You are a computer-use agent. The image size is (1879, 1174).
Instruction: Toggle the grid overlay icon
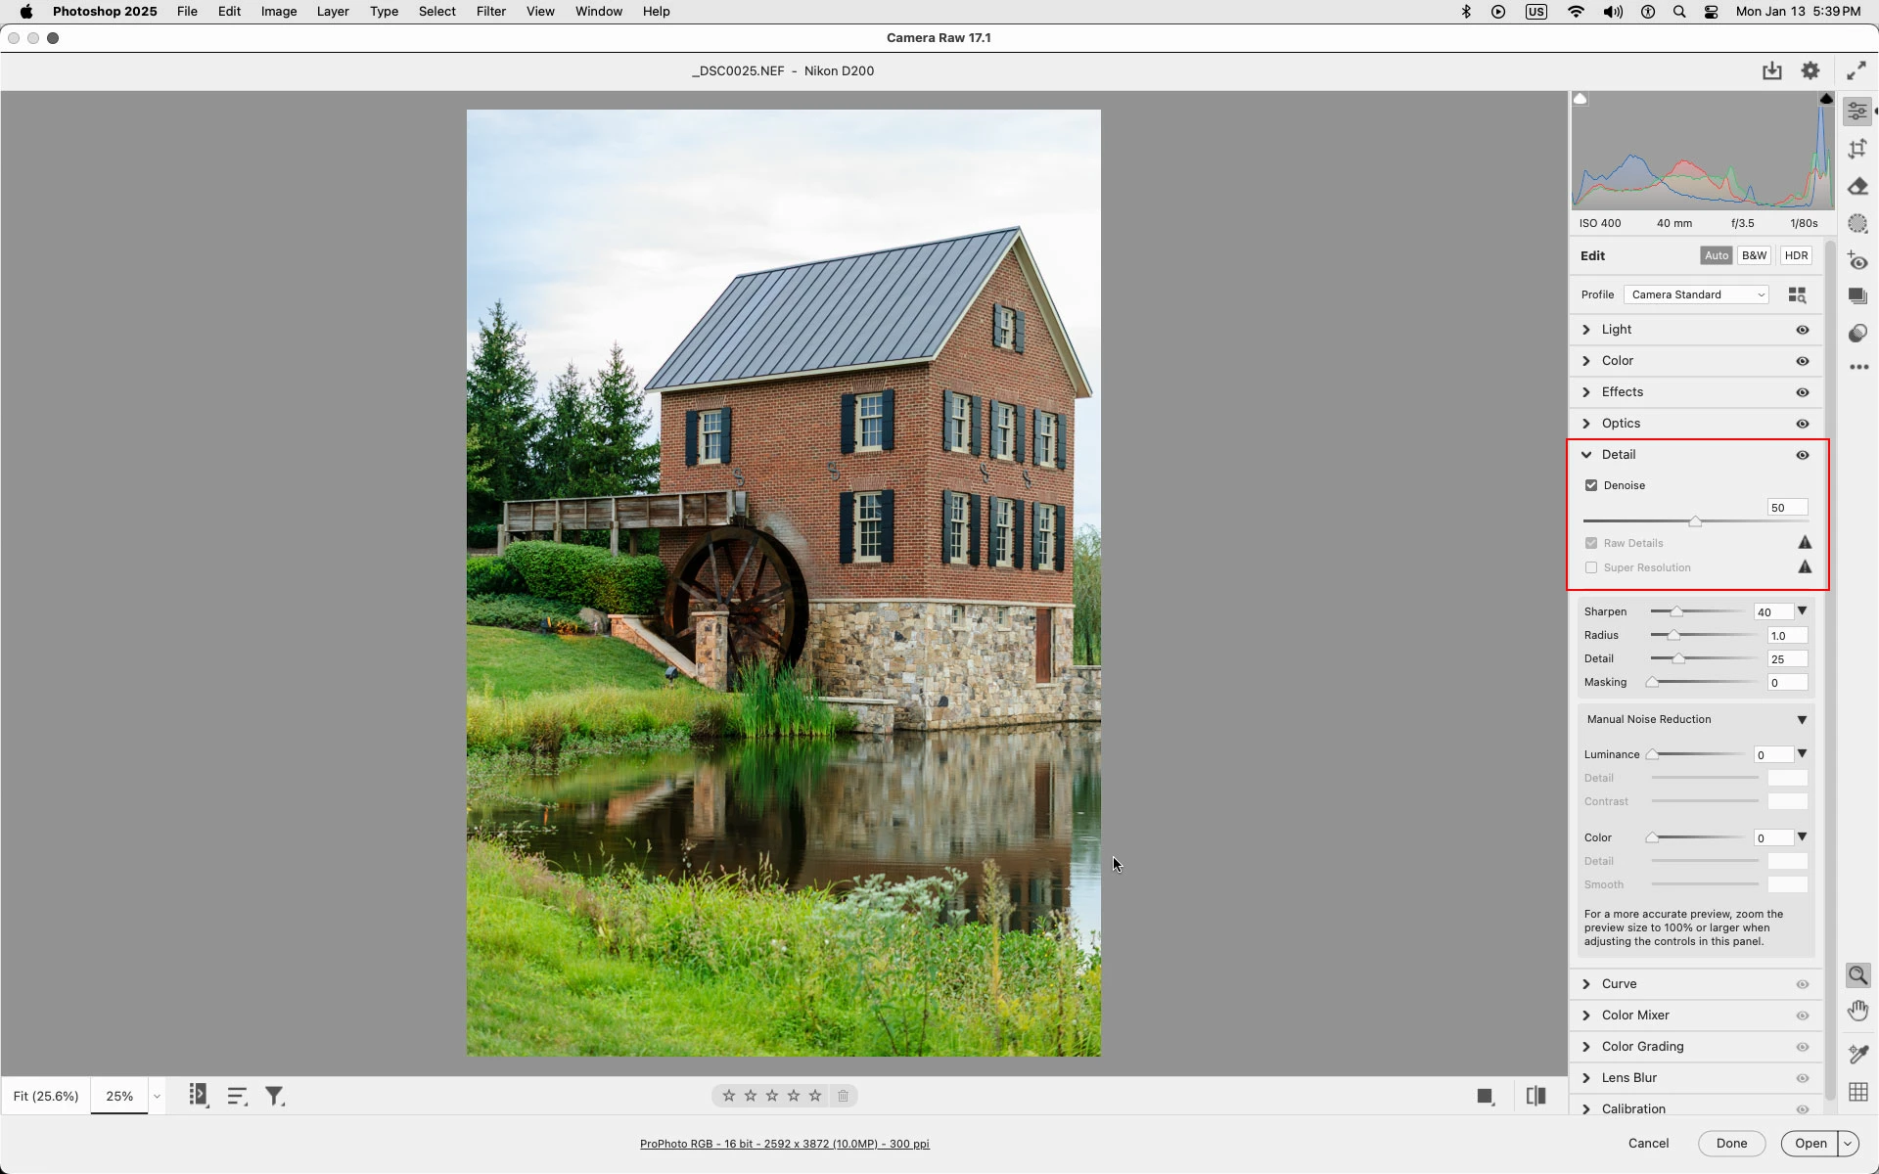pos(1857,1092)
